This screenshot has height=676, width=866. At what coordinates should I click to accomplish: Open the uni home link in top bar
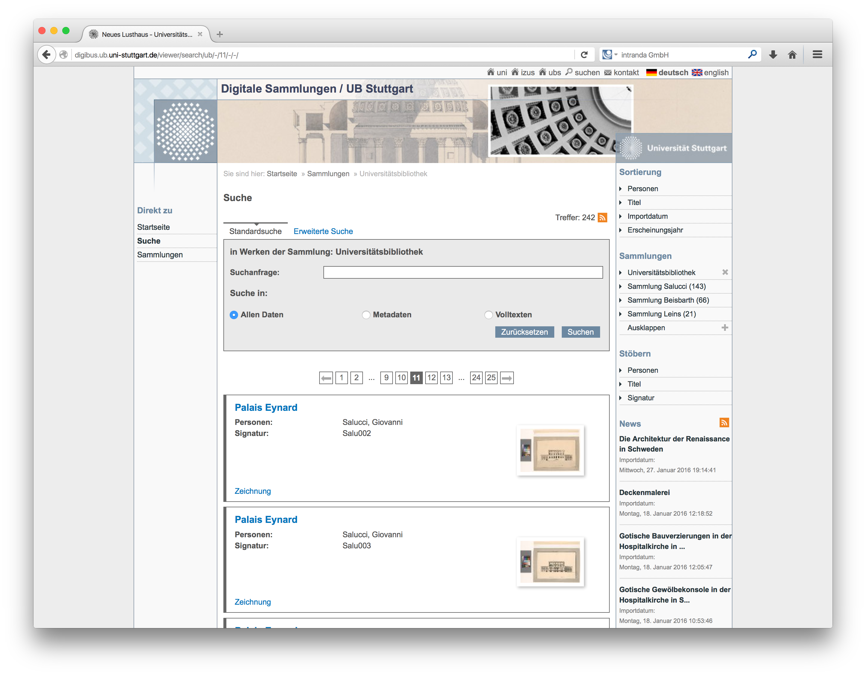[x=497, y=72]
